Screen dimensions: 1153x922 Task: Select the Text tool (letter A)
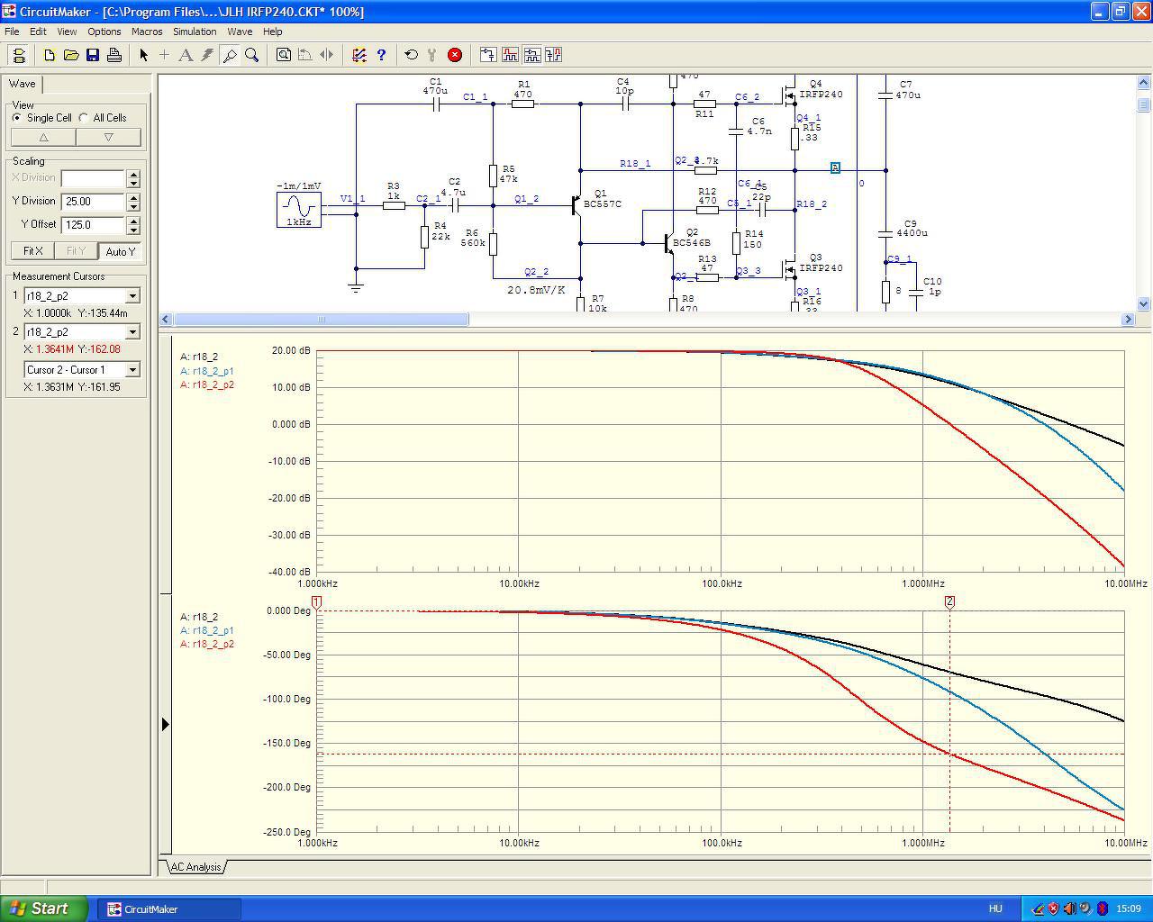point(186,55)
